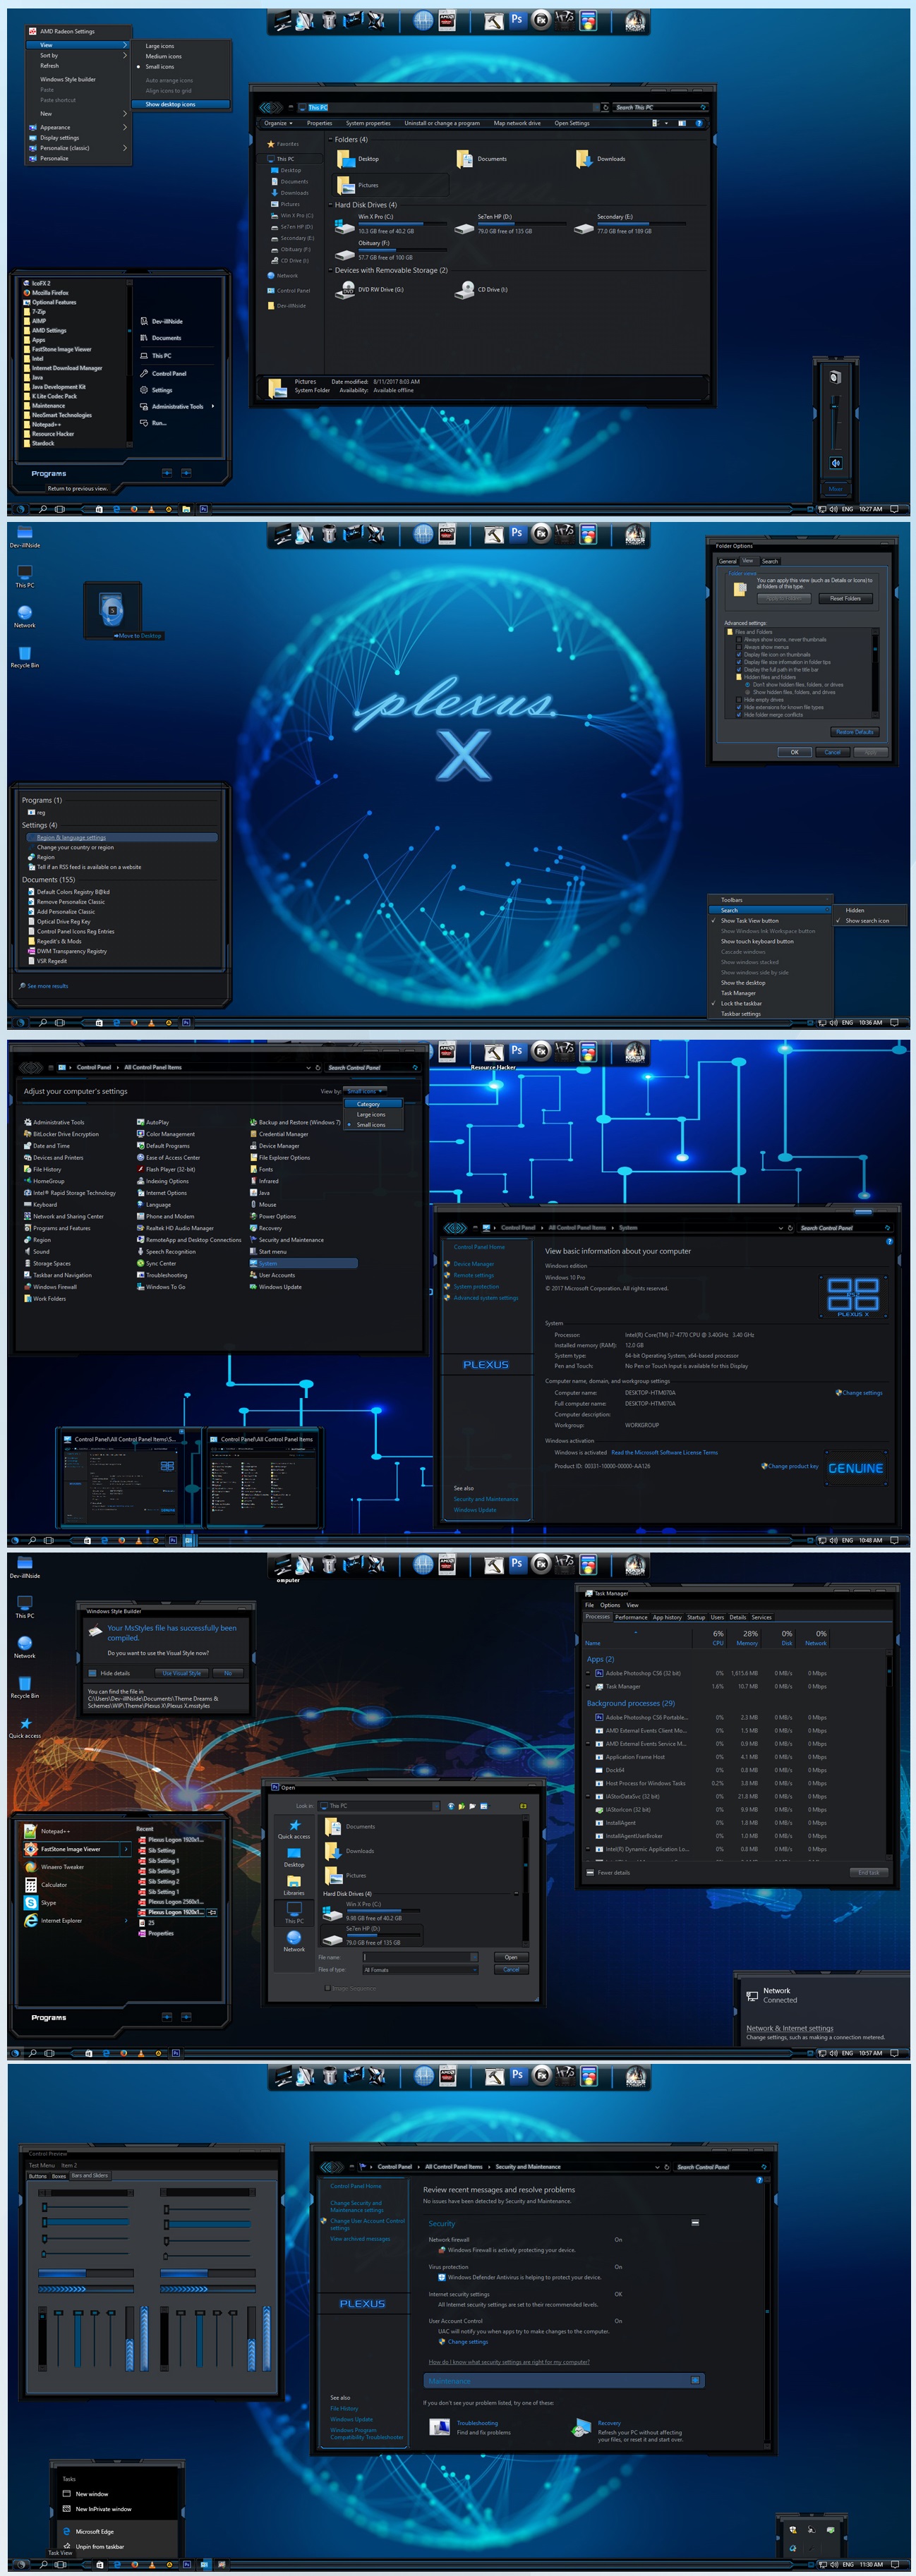
Task: Open the 'View by' dropdown in Control Panel
Action: [x=364, y=1091]
